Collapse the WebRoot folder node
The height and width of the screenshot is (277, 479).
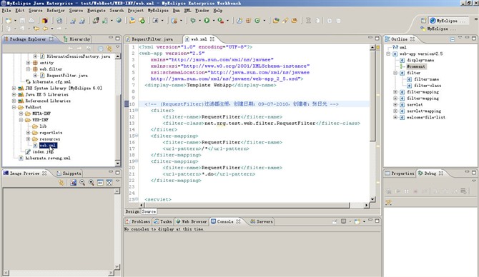[14, 107]
